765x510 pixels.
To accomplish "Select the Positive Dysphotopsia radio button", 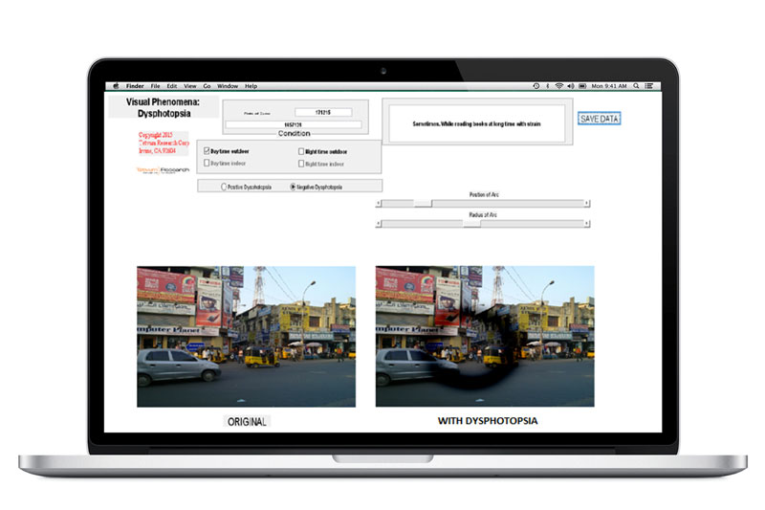I will [x=225, y=187].
